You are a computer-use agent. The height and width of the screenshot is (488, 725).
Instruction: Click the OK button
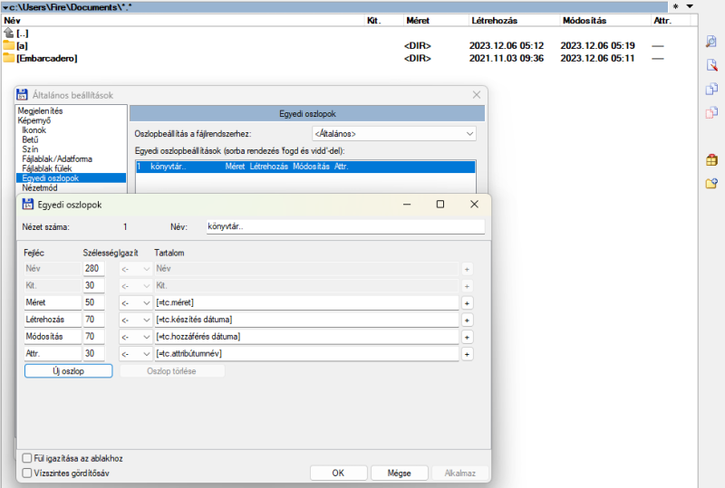click(338, 473)
